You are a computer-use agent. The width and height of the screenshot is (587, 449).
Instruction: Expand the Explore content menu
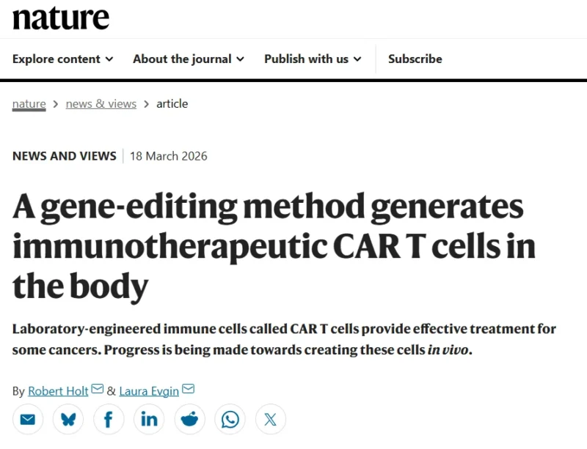click(x=62, y=59)
